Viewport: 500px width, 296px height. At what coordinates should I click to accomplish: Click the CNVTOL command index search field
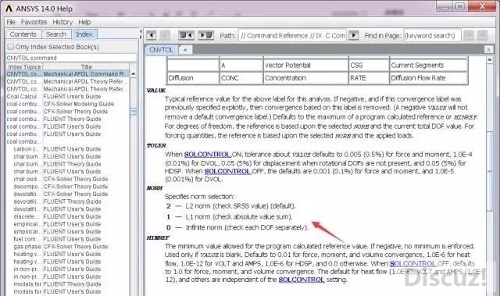point(71,58)
